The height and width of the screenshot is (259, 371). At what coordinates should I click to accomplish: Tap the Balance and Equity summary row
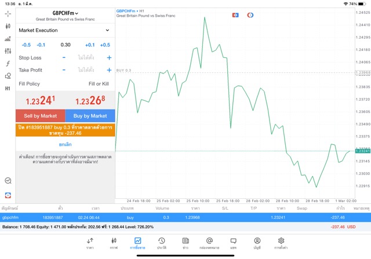(x=185, y=227)
